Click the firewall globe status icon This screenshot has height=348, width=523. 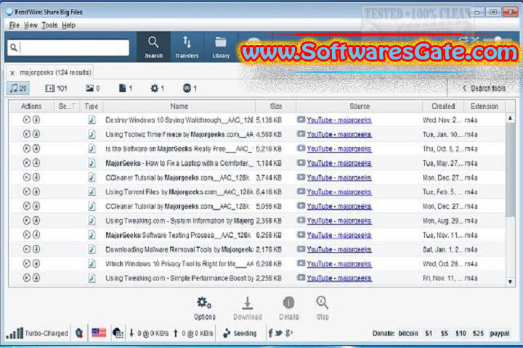click(118, 333)
